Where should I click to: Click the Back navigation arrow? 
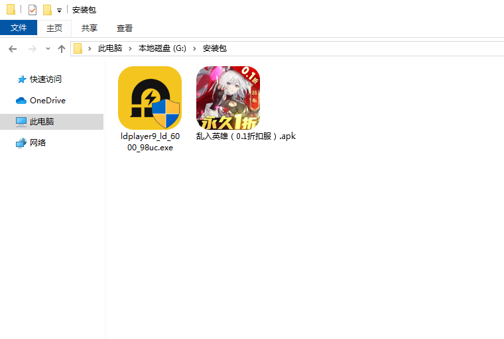[x=13, y=49]
